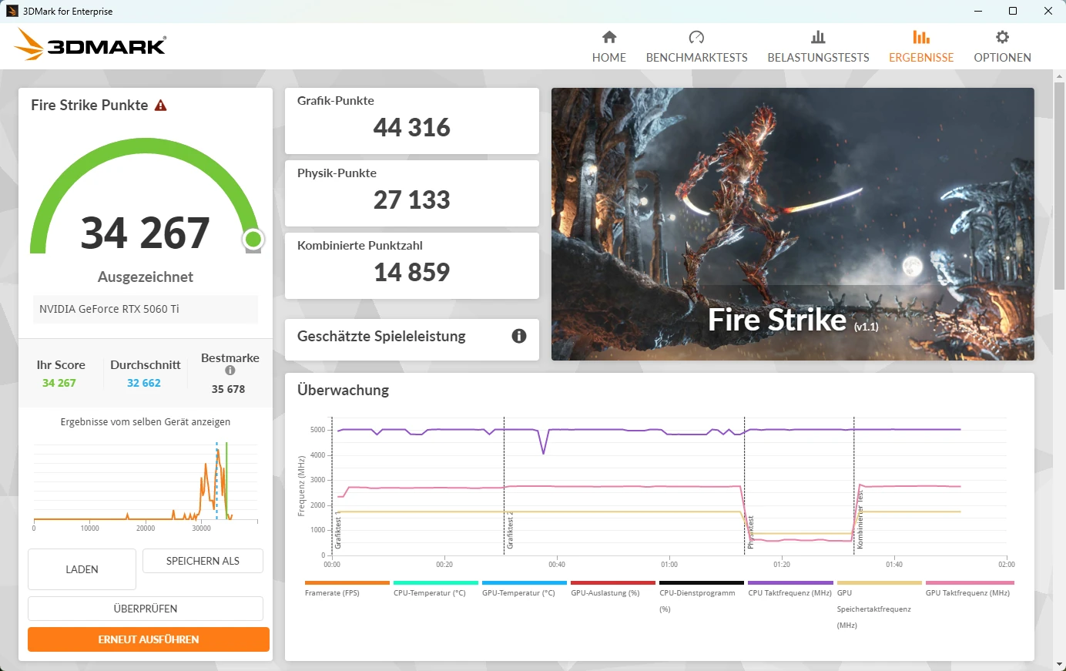Open Optionen via the gear icon
The width and height of the screenshot is (1066, 671).
click(x=1002, y=37)
